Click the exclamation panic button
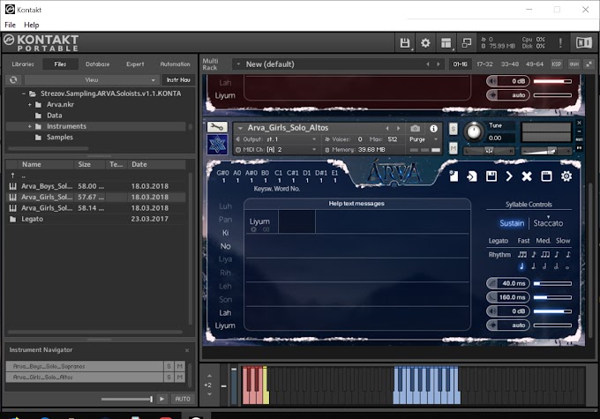The width and height of the screenshot is (600, 419). [560, 42]
